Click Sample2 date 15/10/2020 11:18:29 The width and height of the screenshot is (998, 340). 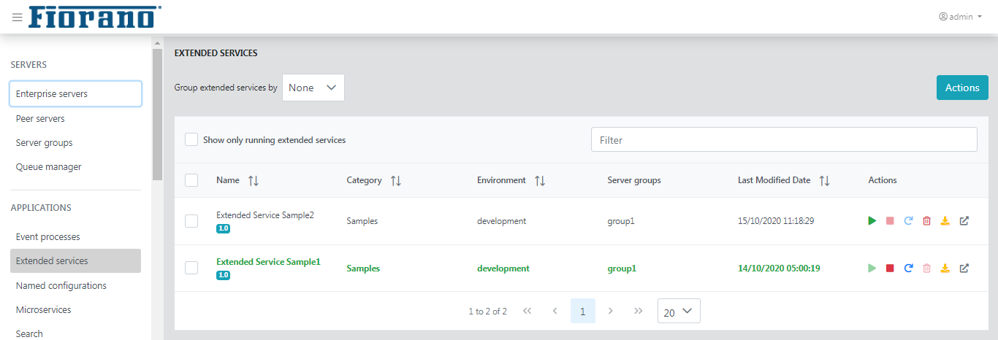click(776, 221)
